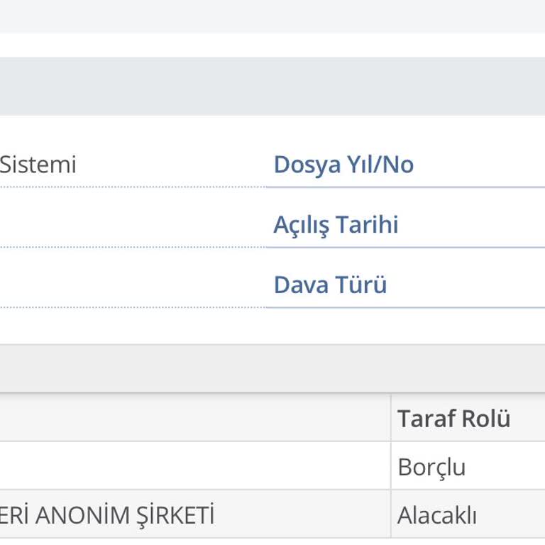Click the blank column header beside Taraf Rolü
Screen dimensions: 545x545
(192, 419)
